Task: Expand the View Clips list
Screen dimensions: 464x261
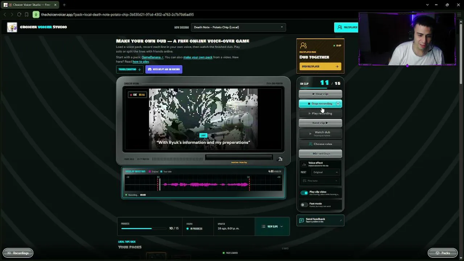Action: [x=272, y=227]
